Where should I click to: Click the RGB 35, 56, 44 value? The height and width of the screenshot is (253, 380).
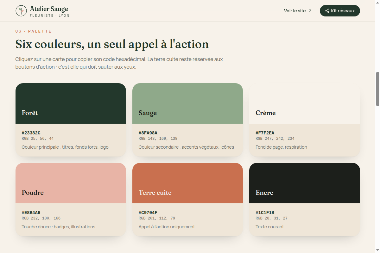click(38, 139)
